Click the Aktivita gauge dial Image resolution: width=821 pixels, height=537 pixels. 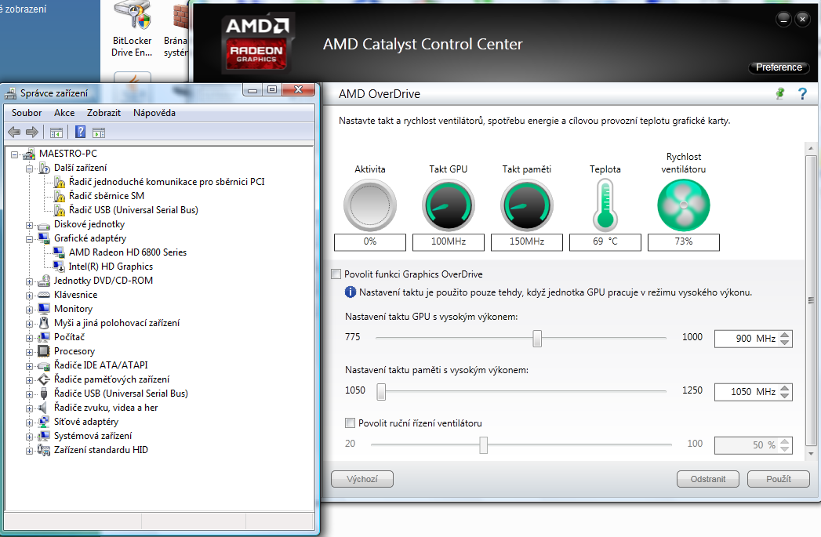click(369, 205)
